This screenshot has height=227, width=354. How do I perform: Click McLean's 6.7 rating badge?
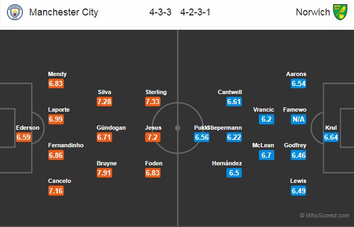pos(266,155)
